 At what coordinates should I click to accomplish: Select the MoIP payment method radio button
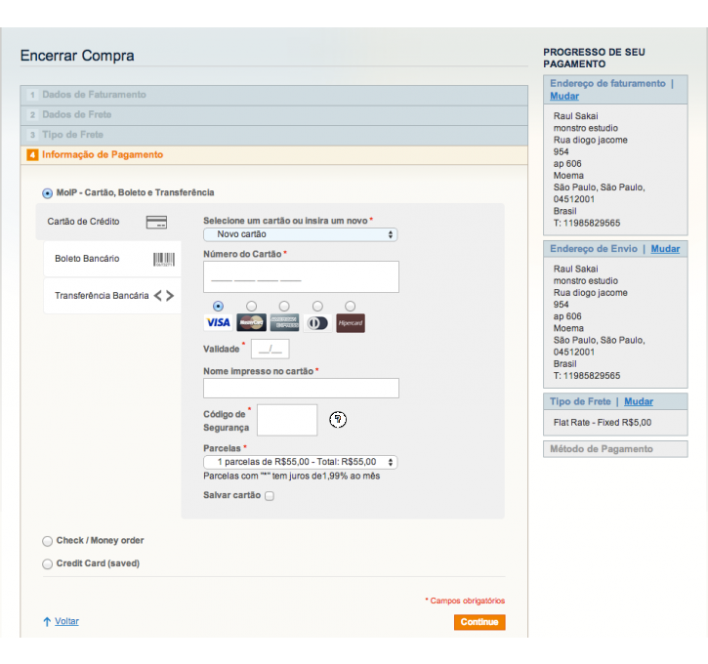tap(48, 193)
